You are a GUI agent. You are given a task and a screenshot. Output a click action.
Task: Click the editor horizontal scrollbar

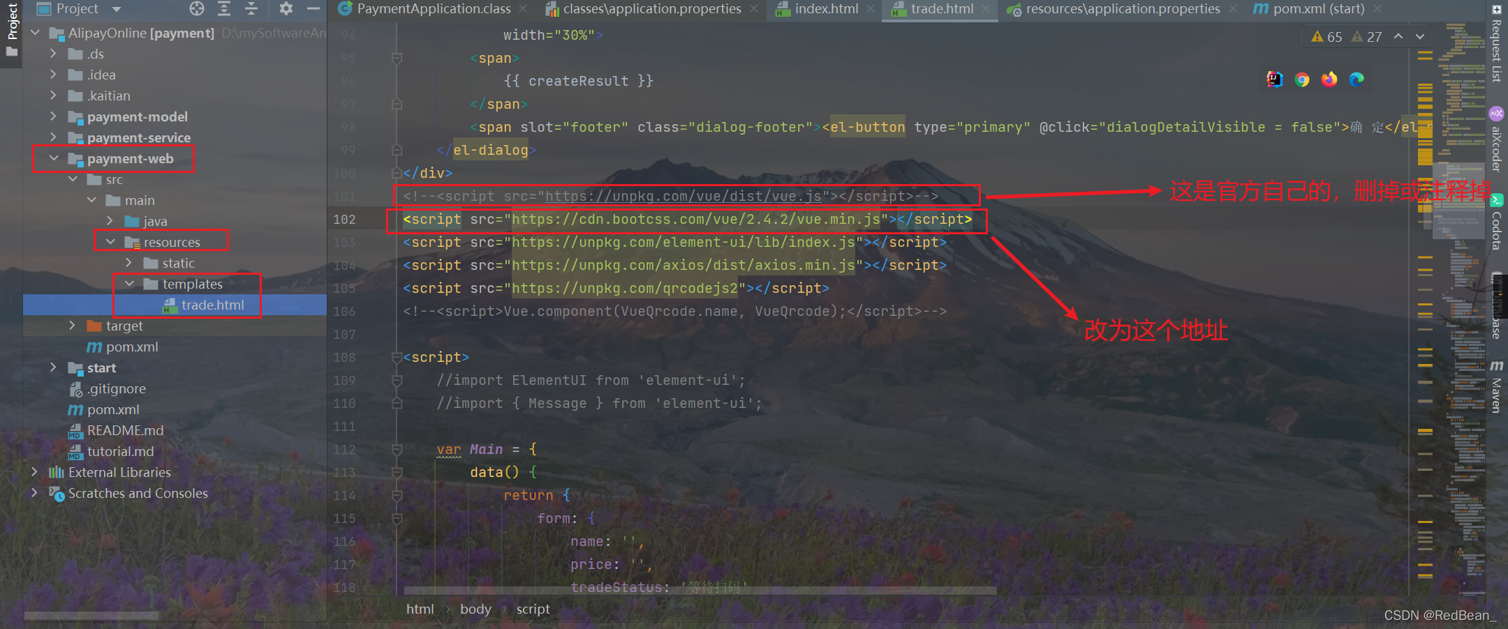tap(700, 591)
